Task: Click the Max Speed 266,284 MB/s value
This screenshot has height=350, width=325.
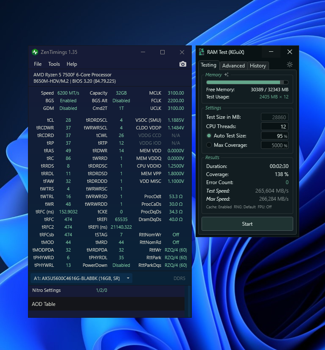Action: (x=274, y=199)
